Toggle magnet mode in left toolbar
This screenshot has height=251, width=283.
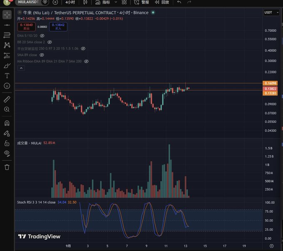(7, 123)
